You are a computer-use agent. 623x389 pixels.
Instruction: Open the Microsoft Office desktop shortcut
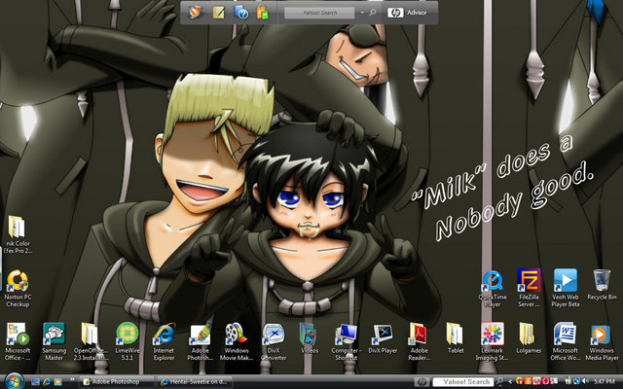[x=18, y=341]
